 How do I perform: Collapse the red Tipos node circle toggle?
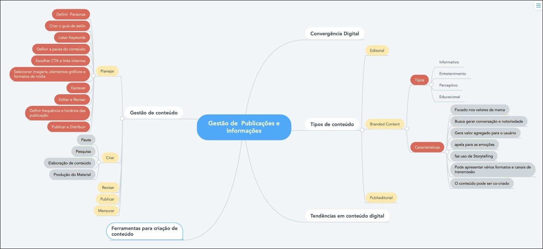[431, 81]
